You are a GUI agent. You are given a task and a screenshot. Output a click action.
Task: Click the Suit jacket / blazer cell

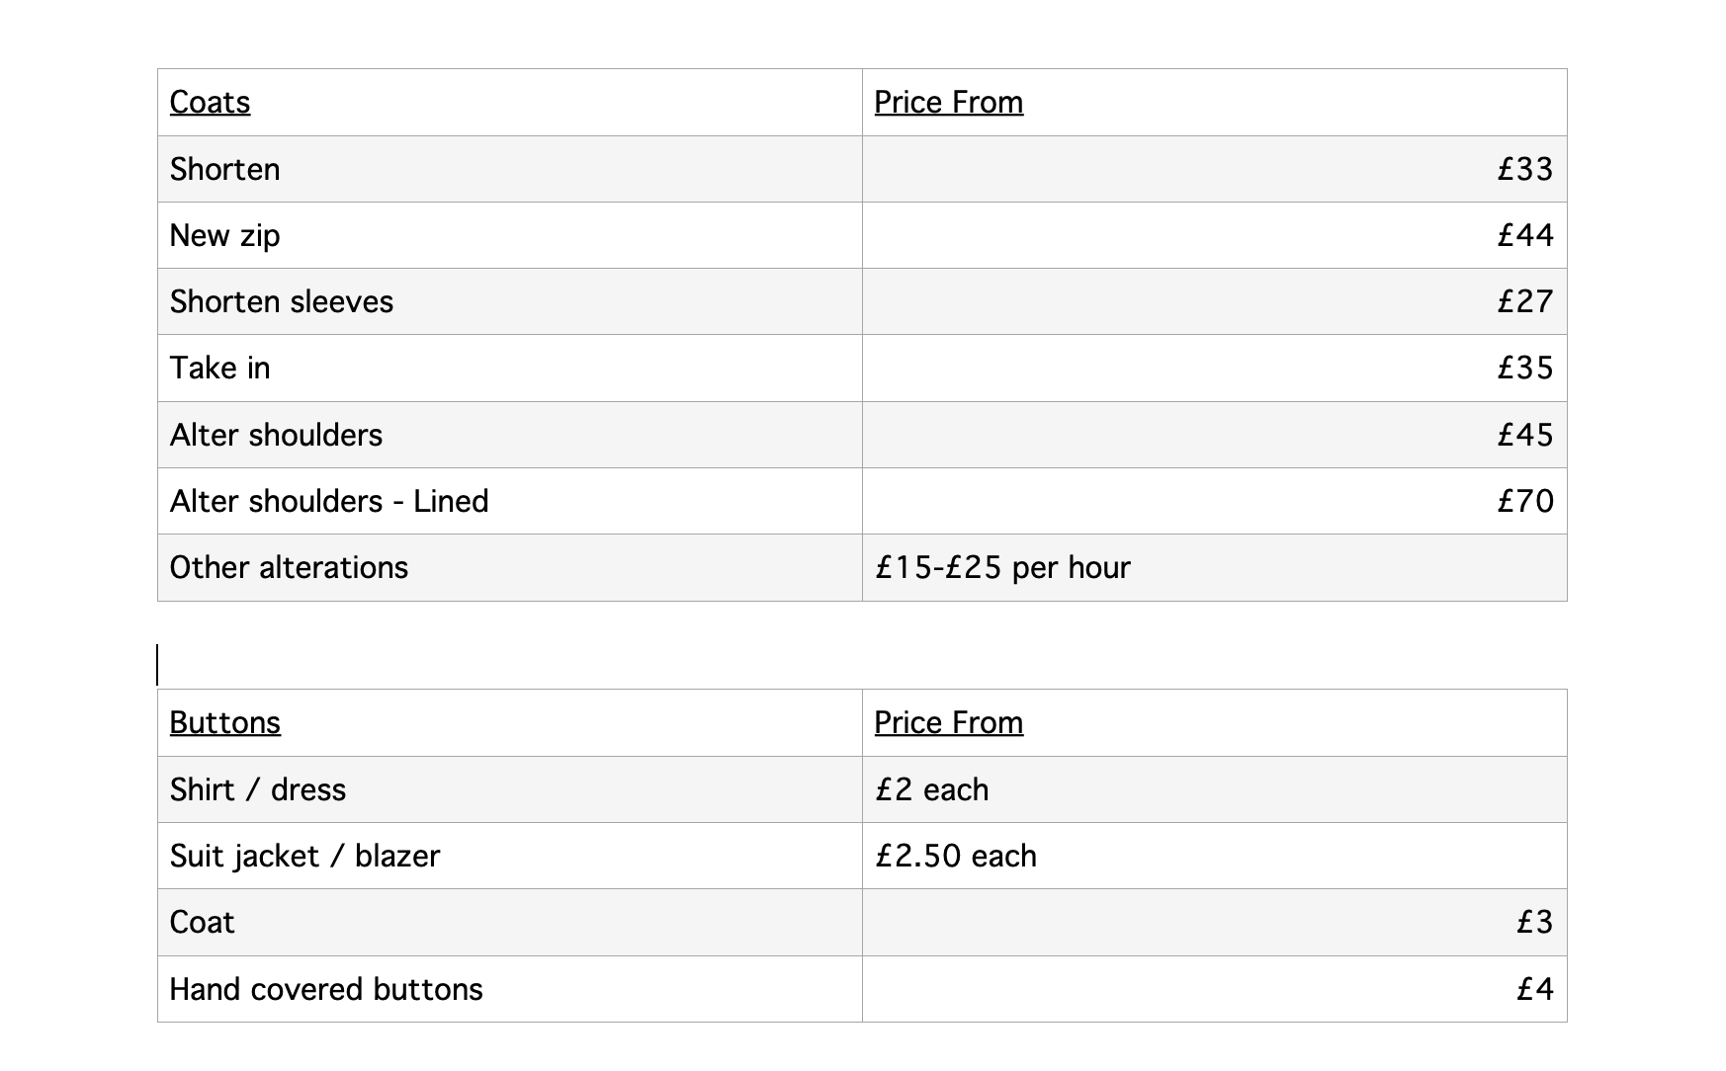pos(510,856)
